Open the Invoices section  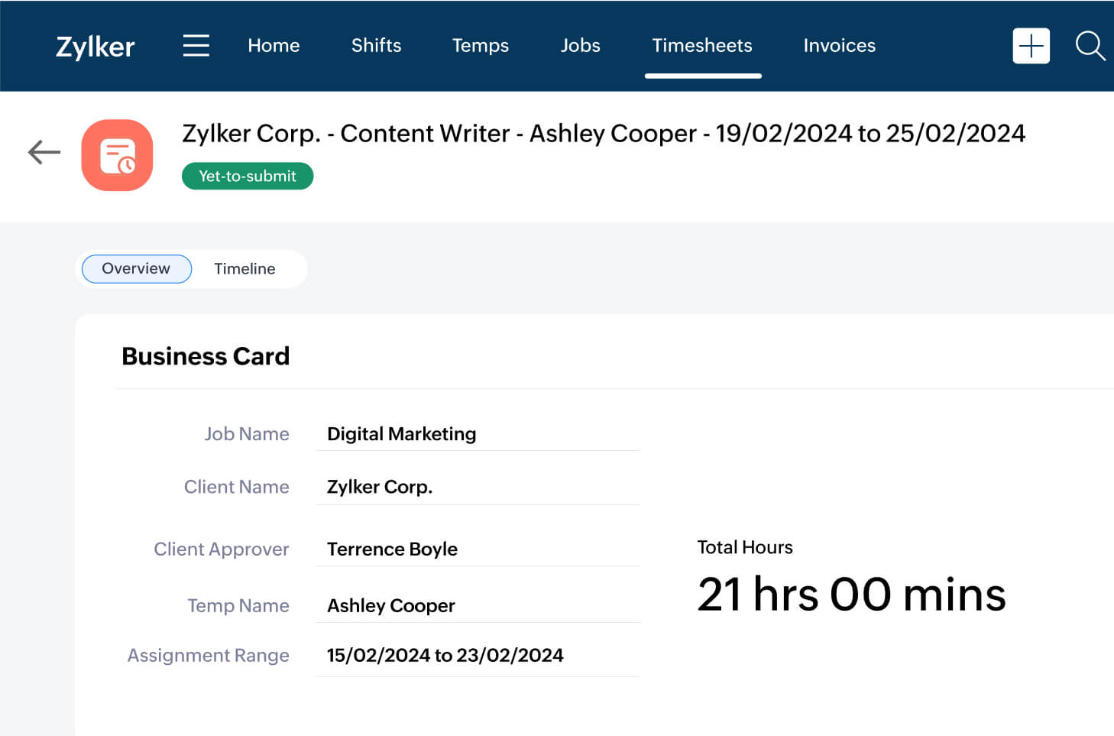pos(839,46)
